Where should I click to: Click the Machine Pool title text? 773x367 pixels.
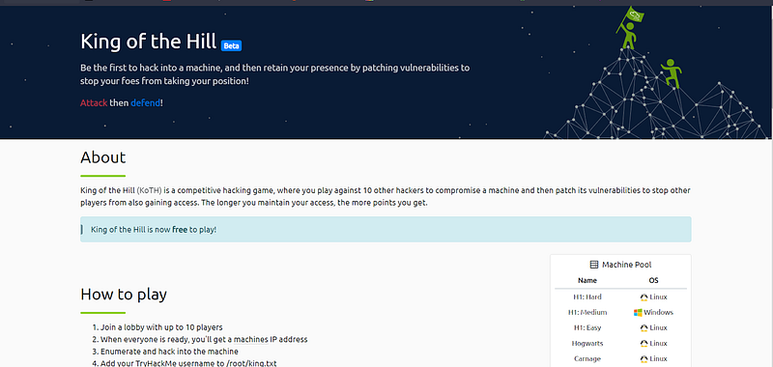coord(626,265)
